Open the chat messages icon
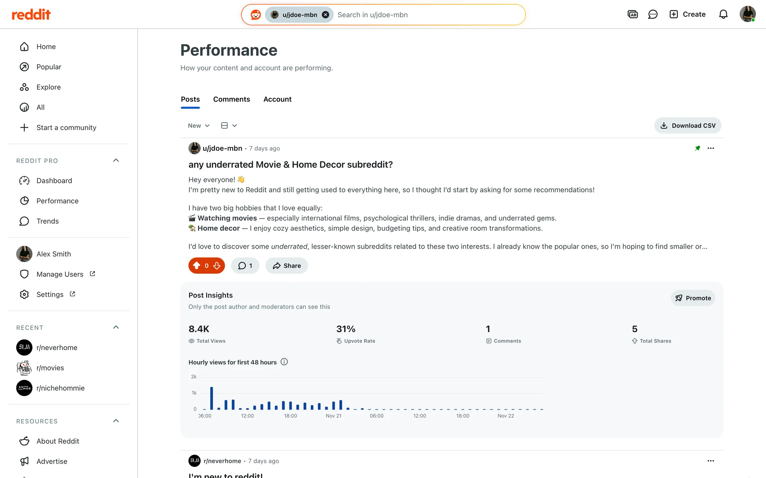This screenshot has height=478, width=766. [653, 14]
